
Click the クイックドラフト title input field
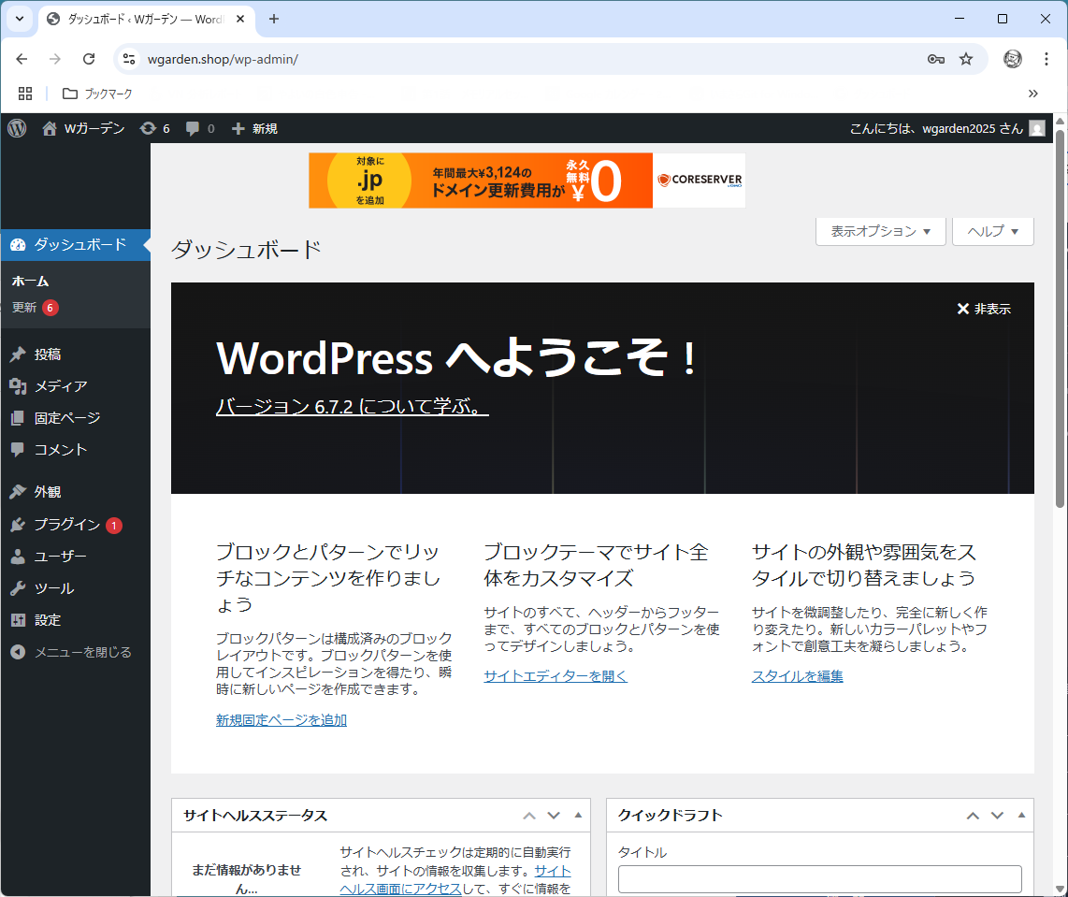(819, 879)
